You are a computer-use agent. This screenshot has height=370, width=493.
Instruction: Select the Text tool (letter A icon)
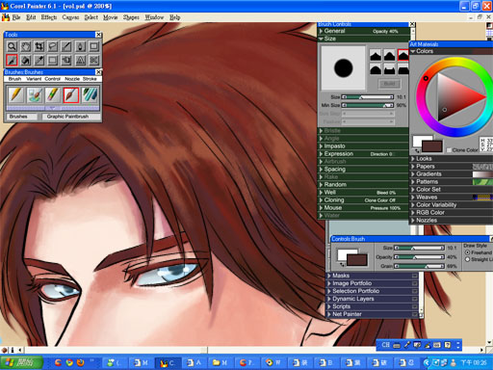pyautogui.click(x=80, y=60)
